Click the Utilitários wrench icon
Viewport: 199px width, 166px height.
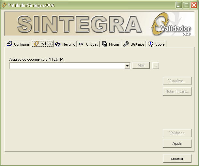pos(126,44)
